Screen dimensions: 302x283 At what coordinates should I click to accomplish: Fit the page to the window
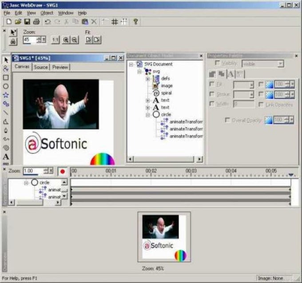(x=89, y=40)
